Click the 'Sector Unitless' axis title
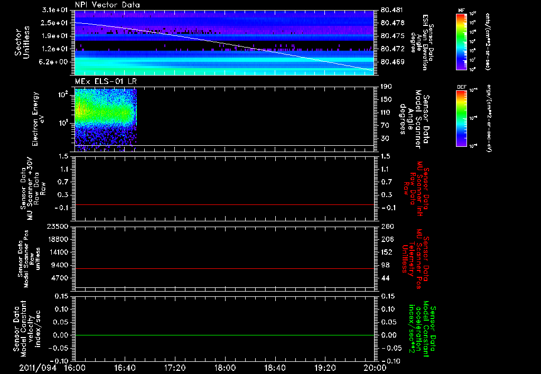Screen dimensions: 541x374 (x=22, y=42)
